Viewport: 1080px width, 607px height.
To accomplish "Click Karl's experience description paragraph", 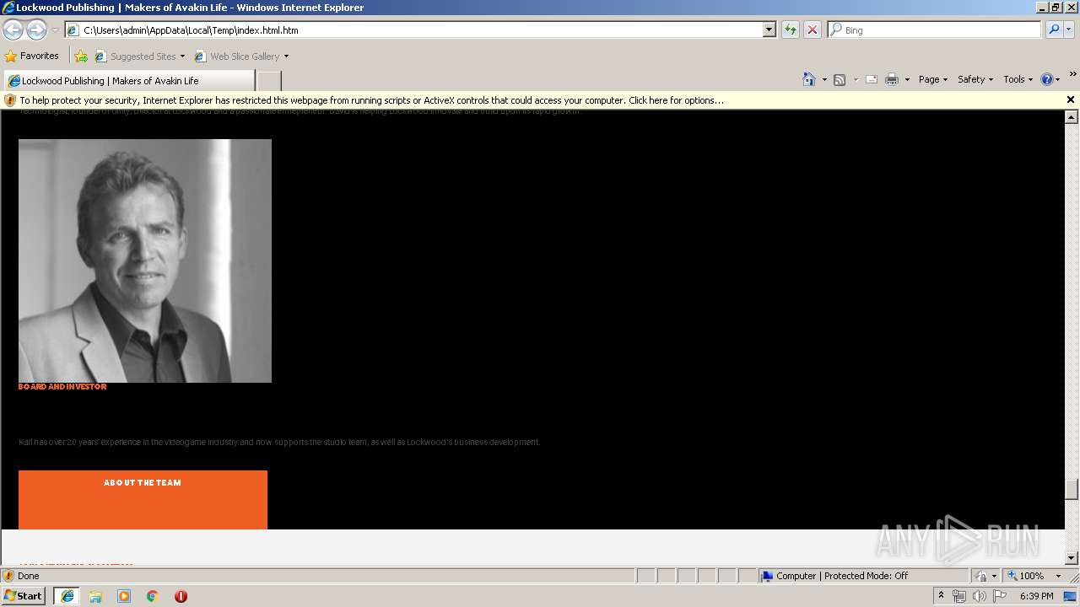I will click(279, 442).
